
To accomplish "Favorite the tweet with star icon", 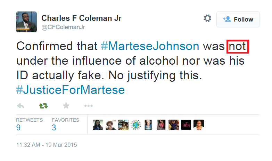I will coord(66,106).
